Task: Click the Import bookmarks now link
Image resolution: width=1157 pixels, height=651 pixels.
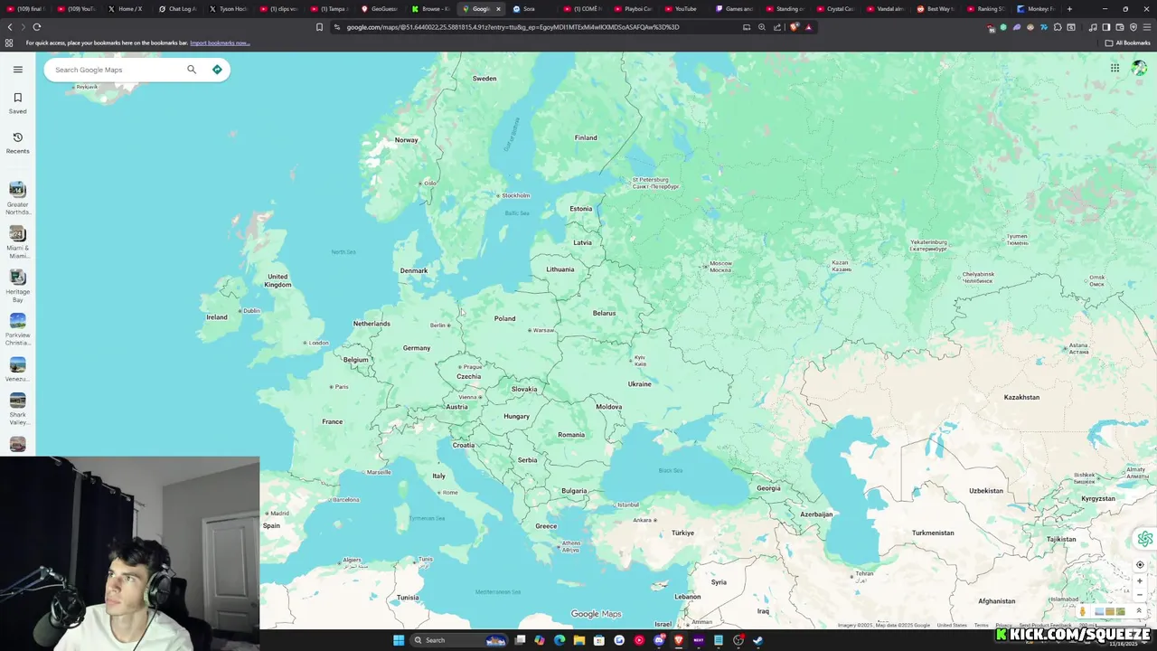Action: click(220, 42)
